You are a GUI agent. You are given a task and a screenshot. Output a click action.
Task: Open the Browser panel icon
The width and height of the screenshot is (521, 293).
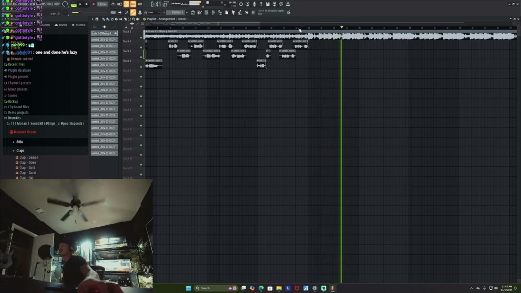pyautogui.click(x=220, y=12)
